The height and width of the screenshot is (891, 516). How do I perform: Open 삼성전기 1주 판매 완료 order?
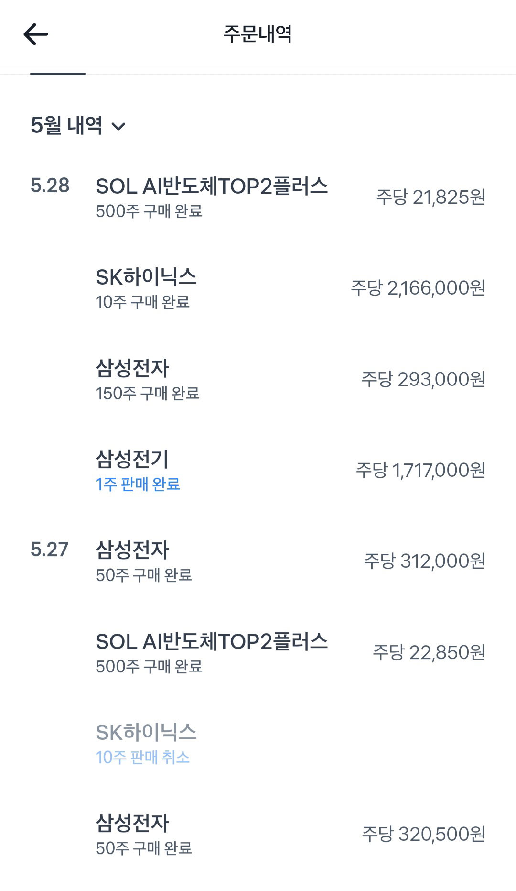click(258, 470)
